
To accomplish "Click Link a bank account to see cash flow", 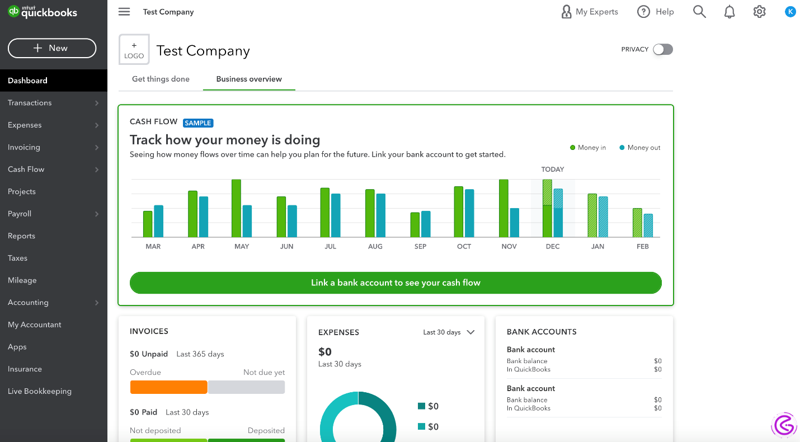I will pos(396,283).
